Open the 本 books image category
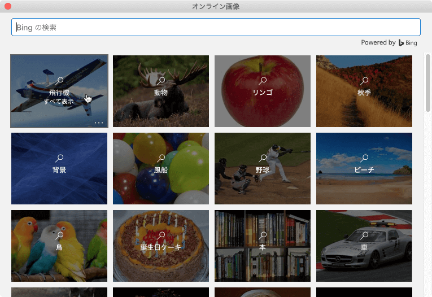 click(x=263, y=246)
